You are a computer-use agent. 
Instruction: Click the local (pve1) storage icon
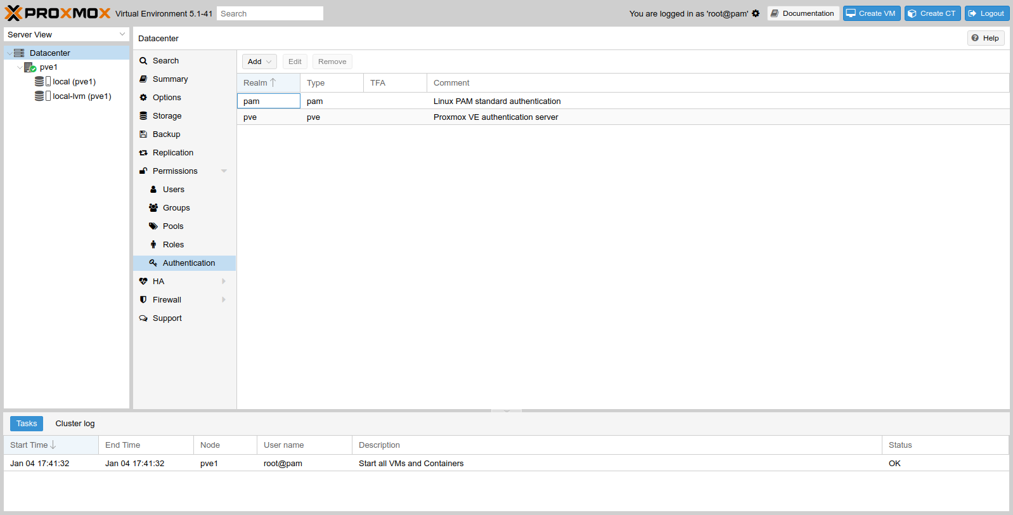(42, 82)
